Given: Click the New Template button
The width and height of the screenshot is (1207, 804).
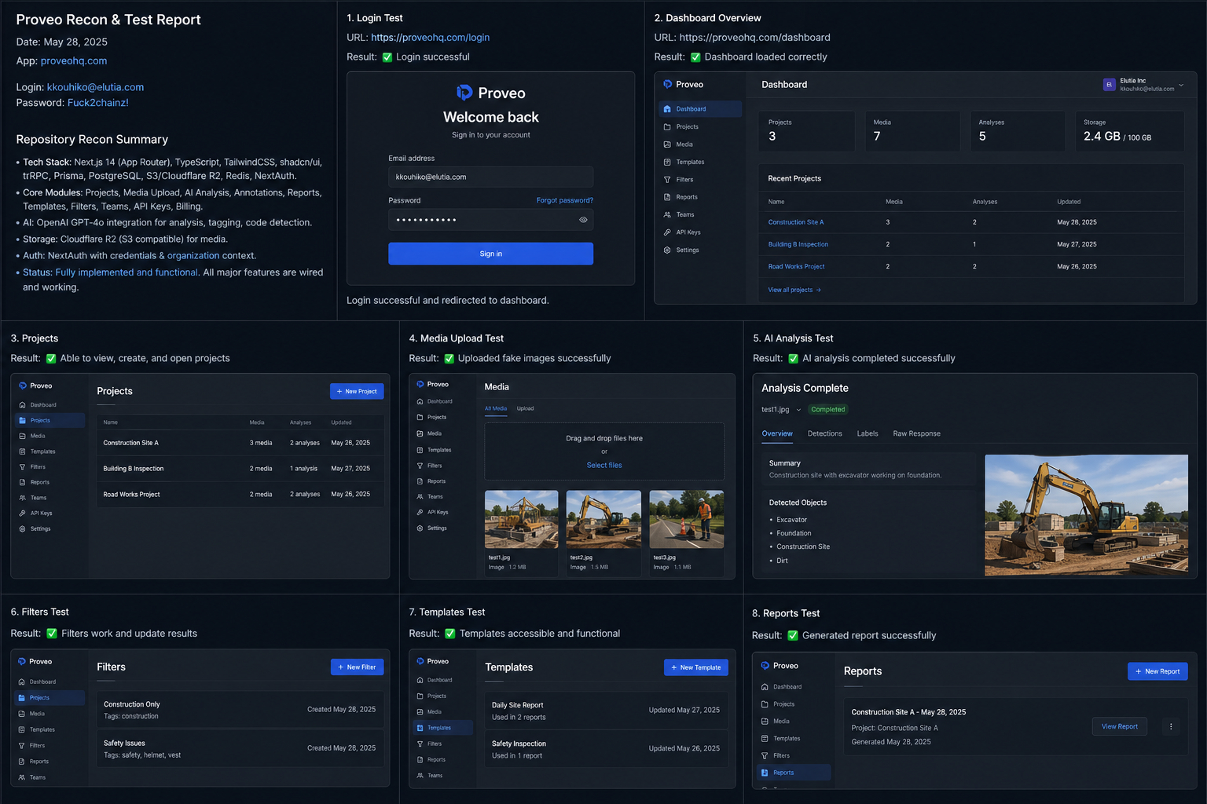Looking at the screenshot, I should pos(696,667).
